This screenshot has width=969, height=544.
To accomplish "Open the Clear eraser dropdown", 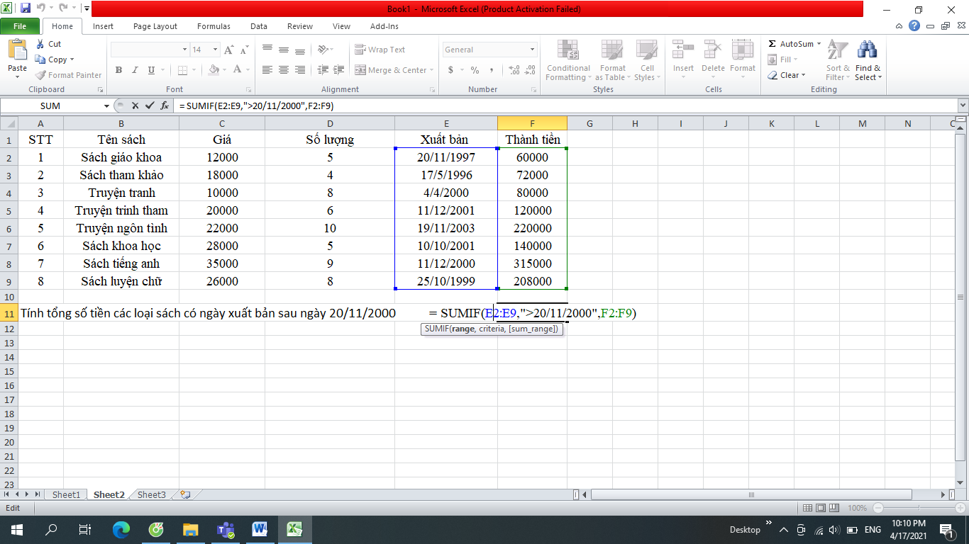I will [787, 75].
